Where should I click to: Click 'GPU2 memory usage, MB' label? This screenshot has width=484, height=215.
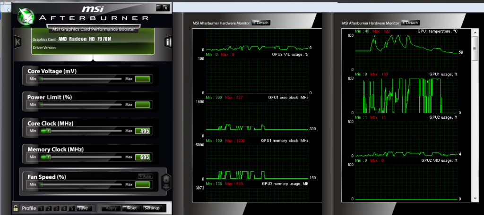285,183
